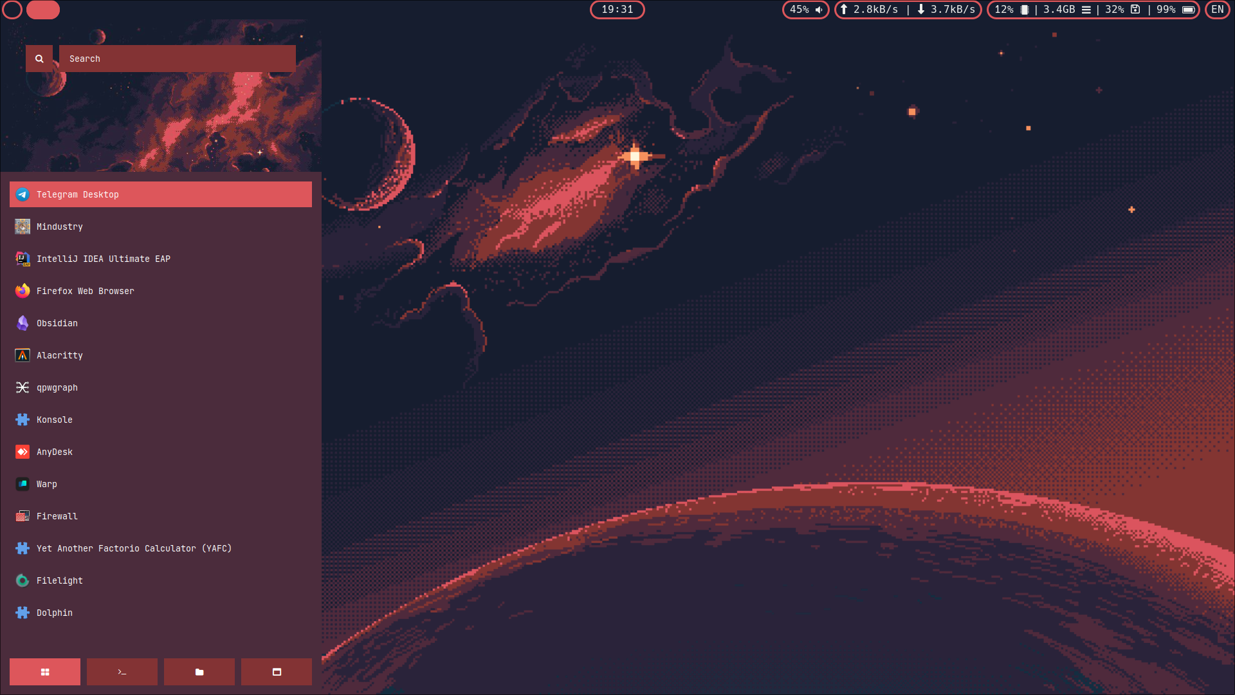Click the qpwgraph icon

coord(23,387)
